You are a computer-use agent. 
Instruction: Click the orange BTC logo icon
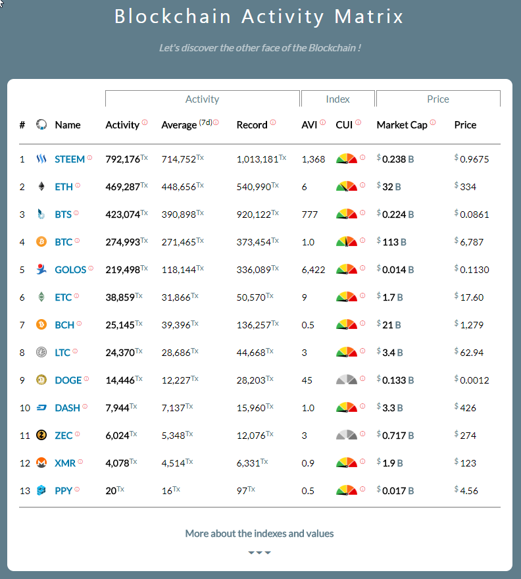click(41, 242)
